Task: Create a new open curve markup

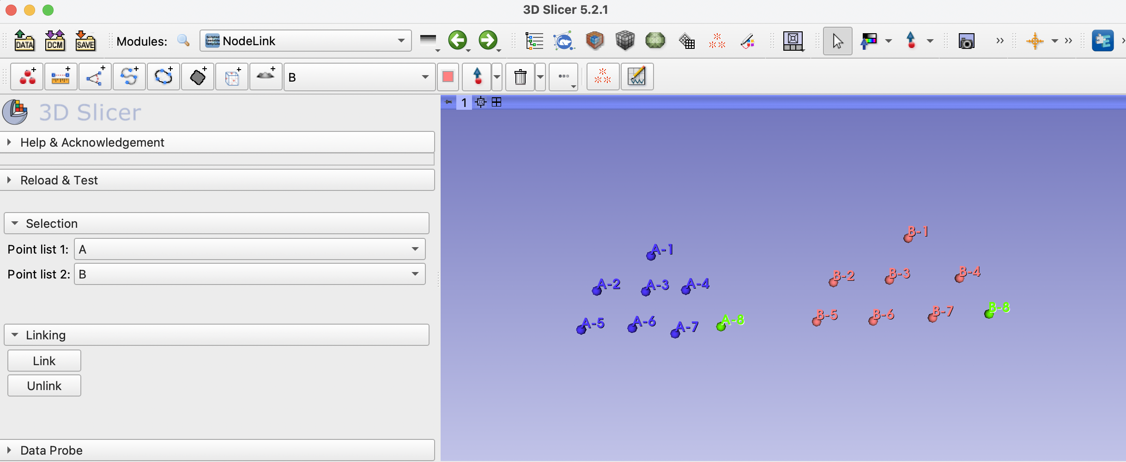Action: point(129,77)
